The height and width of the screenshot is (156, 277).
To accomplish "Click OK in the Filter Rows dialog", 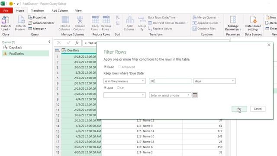I will pos(239,109).
